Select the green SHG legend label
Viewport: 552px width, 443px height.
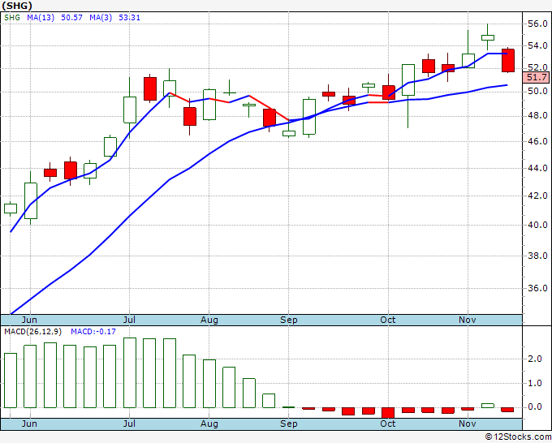point(12,18)
